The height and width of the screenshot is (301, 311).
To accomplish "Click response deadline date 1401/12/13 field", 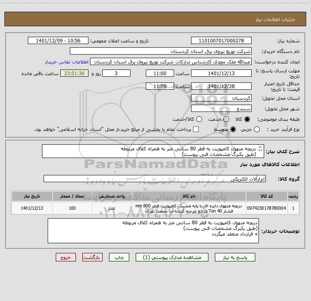I will pos(221,73).
